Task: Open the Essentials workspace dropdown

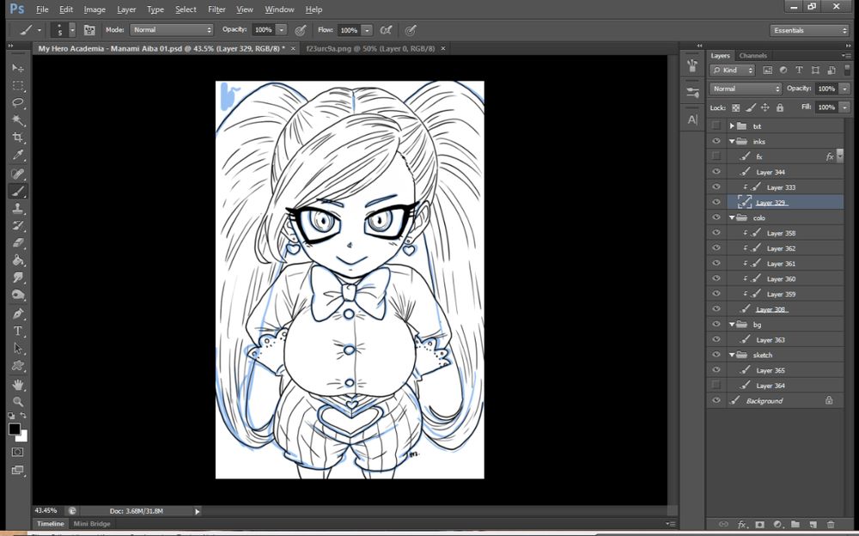Action: click(x=810, y=31)
